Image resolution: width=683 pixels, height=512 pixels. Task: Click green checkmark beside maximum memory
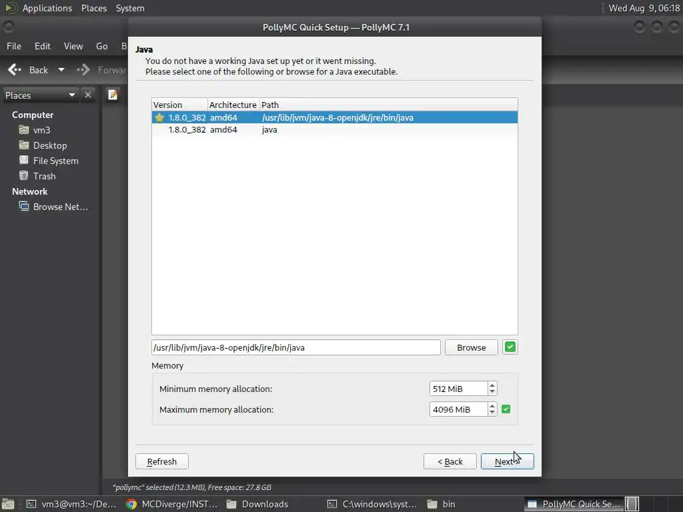pos(506,409)
